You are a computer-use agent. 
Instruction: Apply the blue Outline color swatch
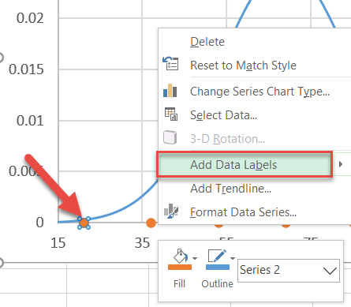[218, 267]
